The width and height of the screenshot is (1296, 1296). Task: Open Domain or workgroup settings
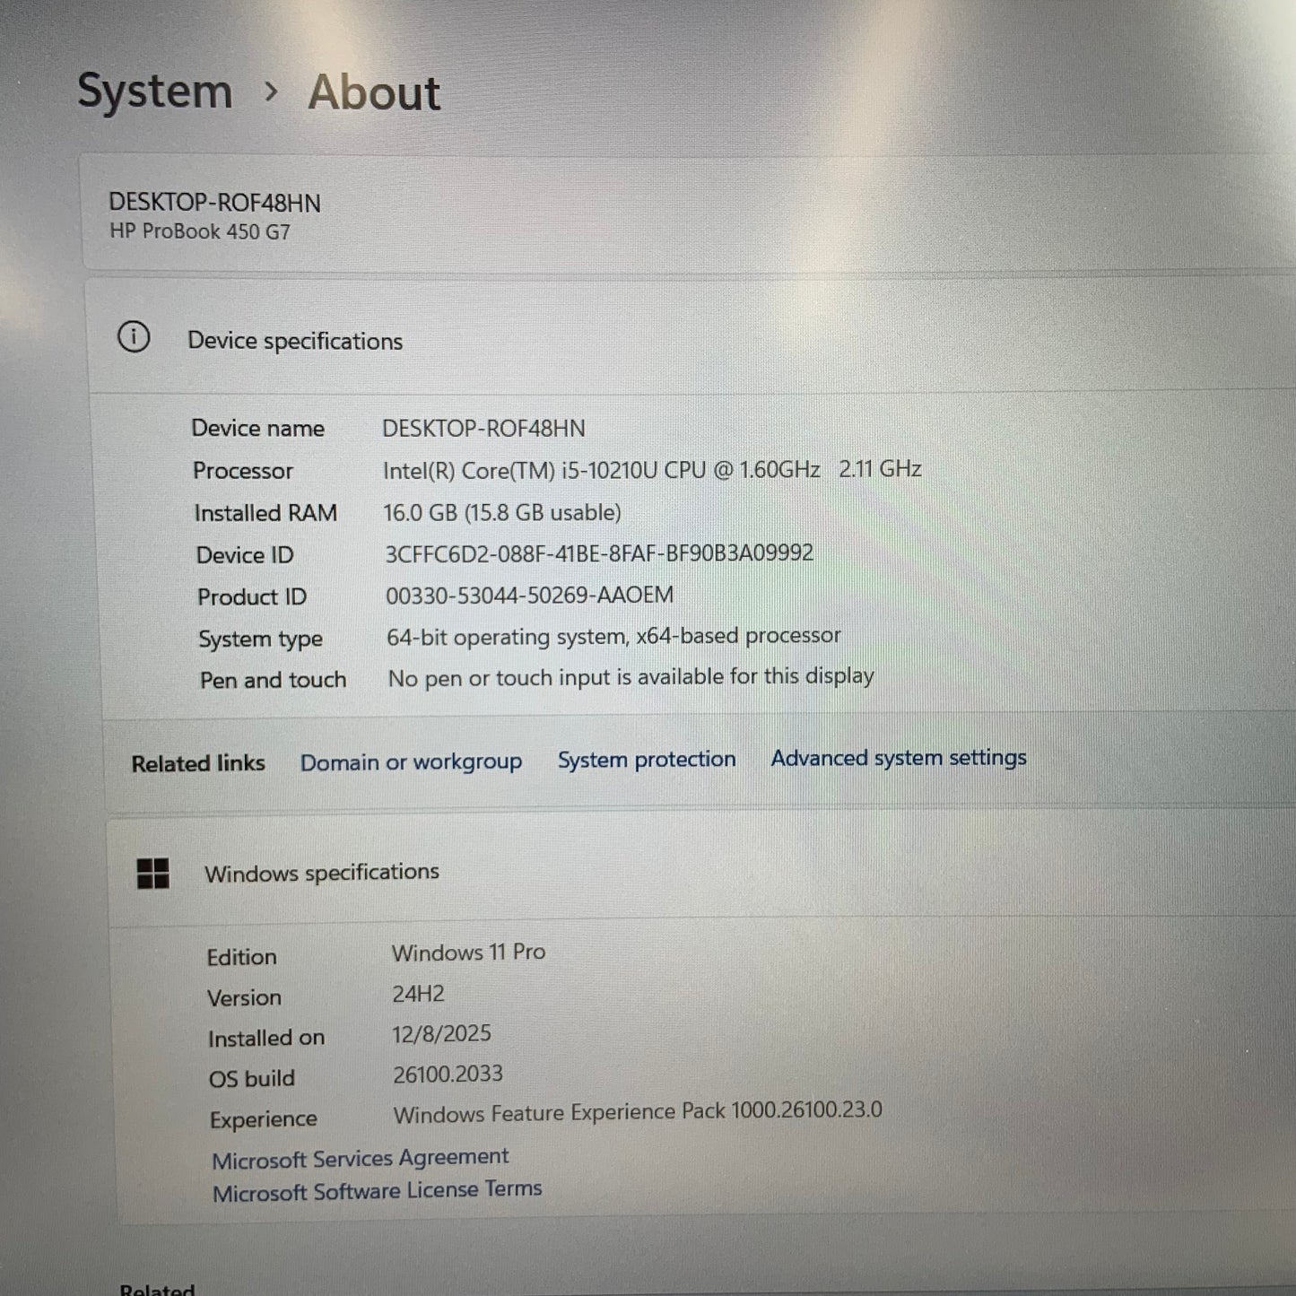411,761
